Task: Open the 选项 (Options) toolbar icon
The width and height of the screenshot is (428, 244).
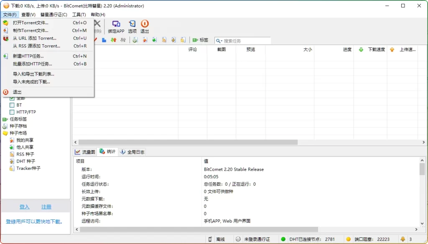Action: coord(132,26)
